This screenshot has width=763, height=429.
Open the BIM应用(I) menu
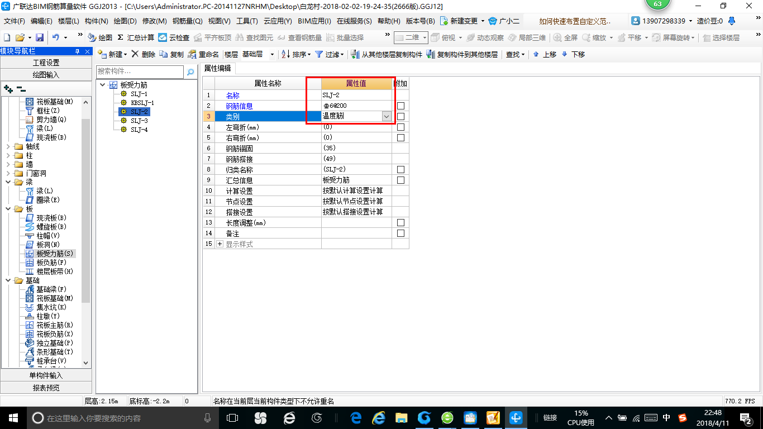pos(314,21)
